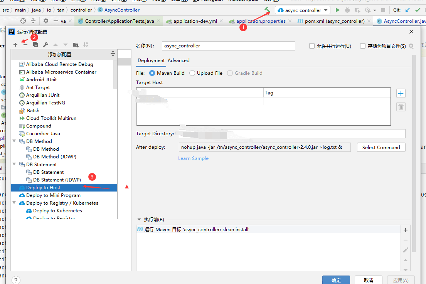This screenshot has height=284, width=426.
Task: Select Upload File radio option
Action: coord(192,73)
